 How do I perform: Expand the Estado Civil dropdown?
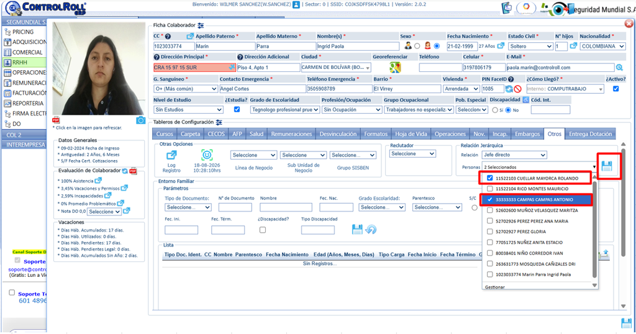coord(530,46)
